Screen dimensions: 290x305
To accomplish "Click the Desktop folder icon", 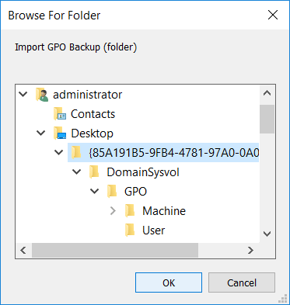I will pos(60,133).
